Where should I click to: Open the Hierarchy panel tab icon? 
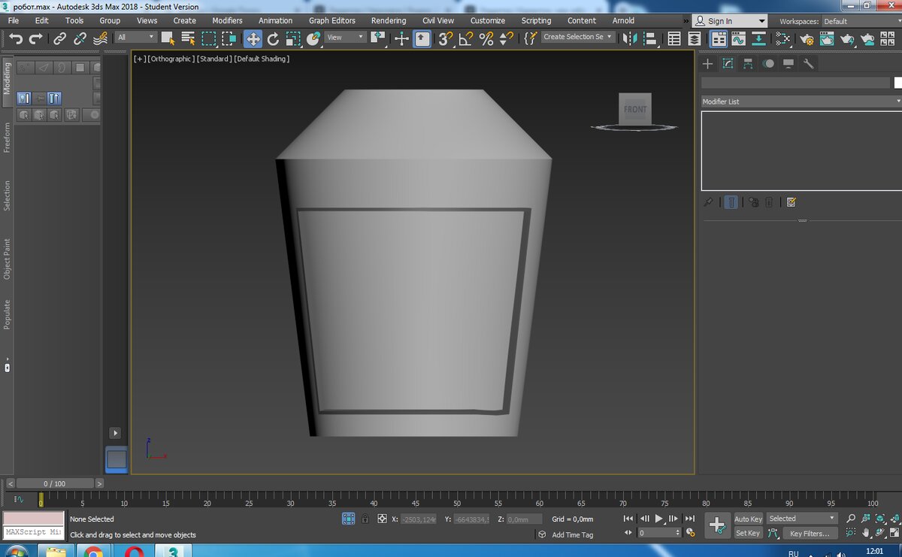click(x=748, y=64)
